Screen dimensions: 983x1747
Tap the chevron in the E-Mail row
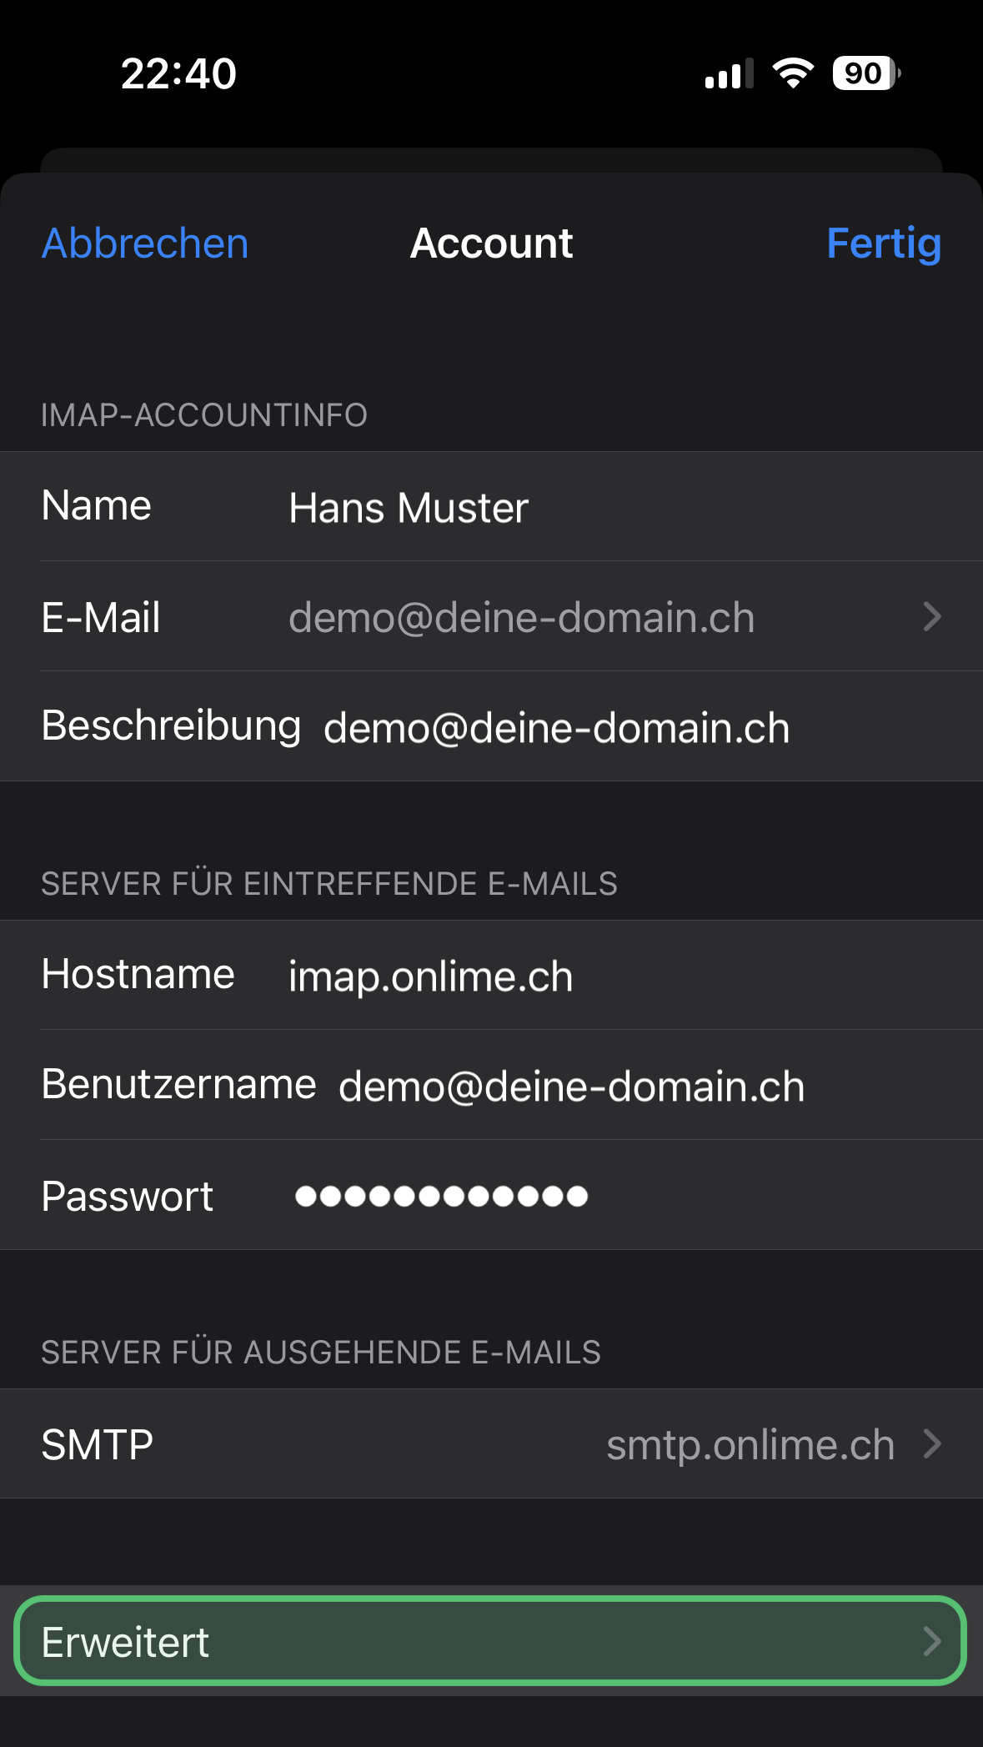[932, 616]
